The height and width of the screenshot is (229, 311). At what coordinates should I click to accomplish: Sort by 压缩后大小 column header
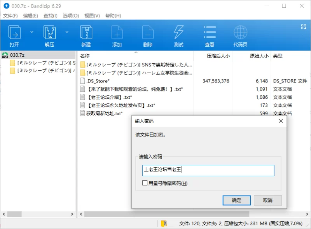(x=218, y=56)
